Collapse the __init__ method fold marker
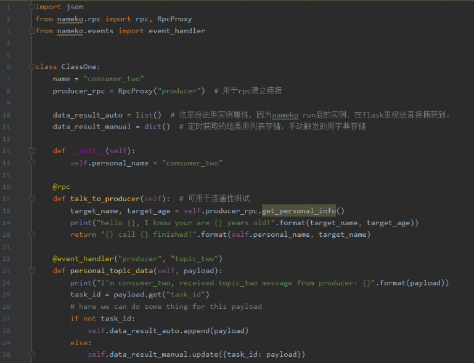474x363 pixels. click(31, 151)
